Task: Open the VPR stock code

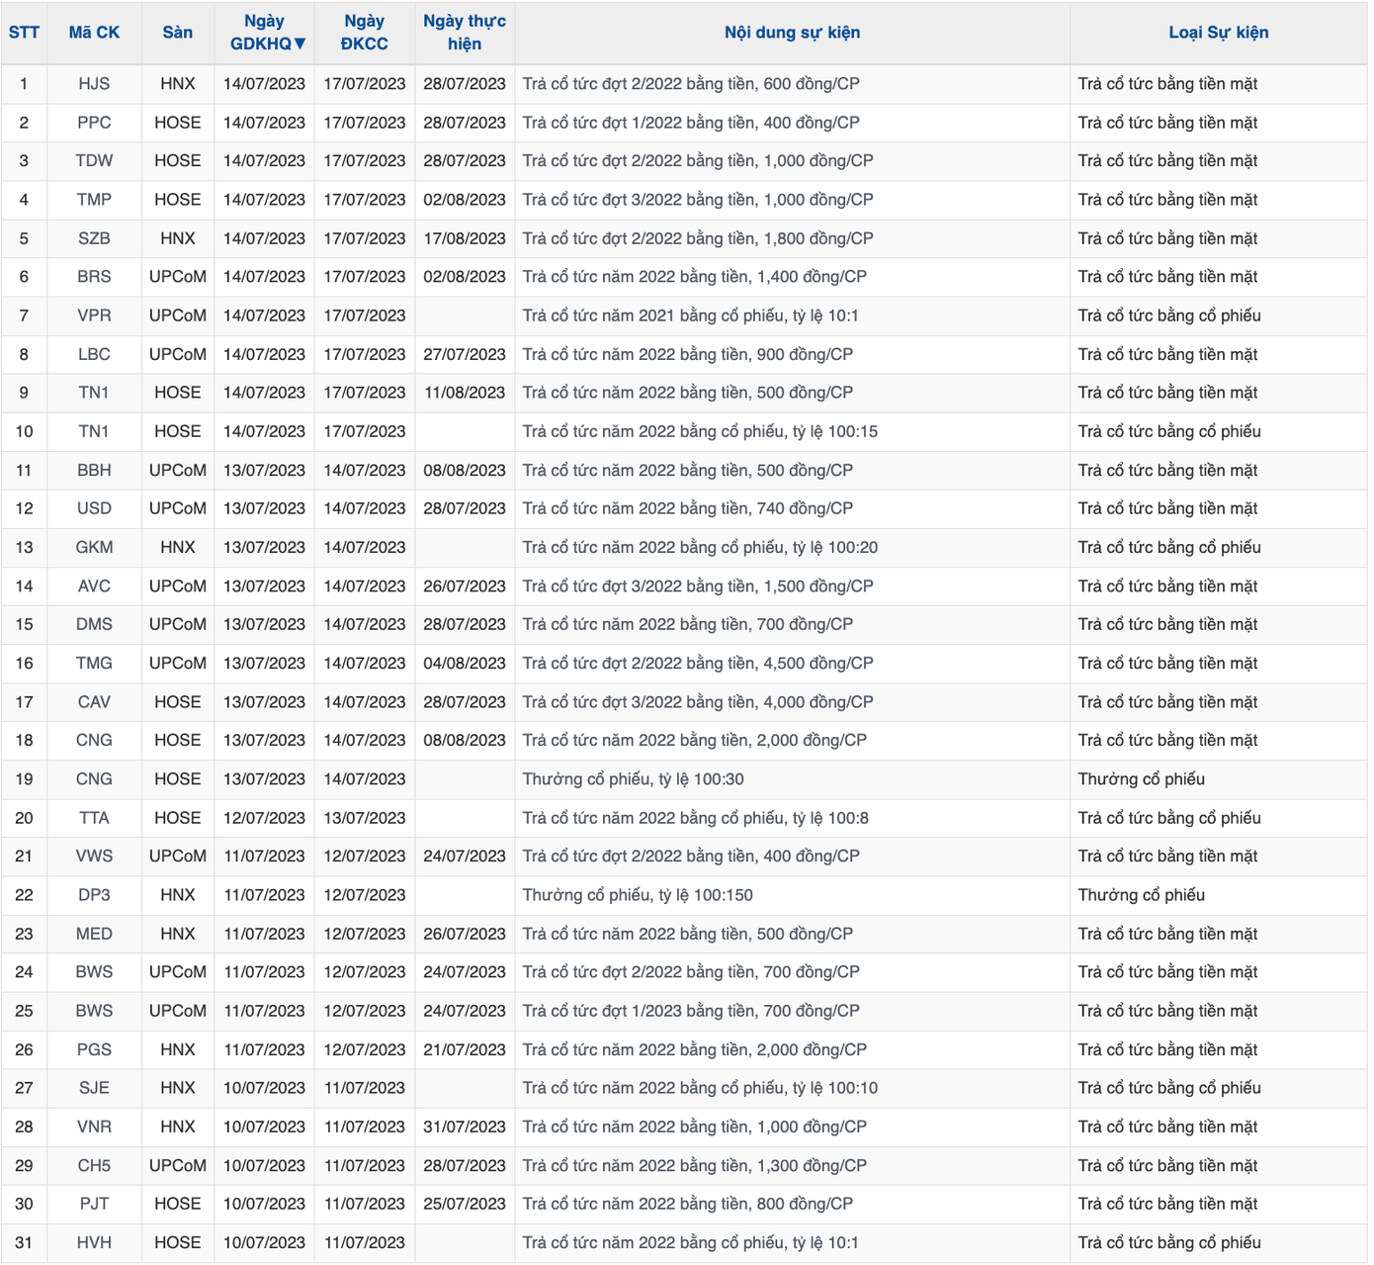Action: [x=94, y=316]
